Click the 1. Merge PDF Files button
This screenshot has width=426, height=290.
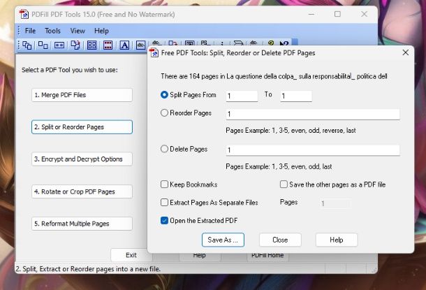click(82, 95)
